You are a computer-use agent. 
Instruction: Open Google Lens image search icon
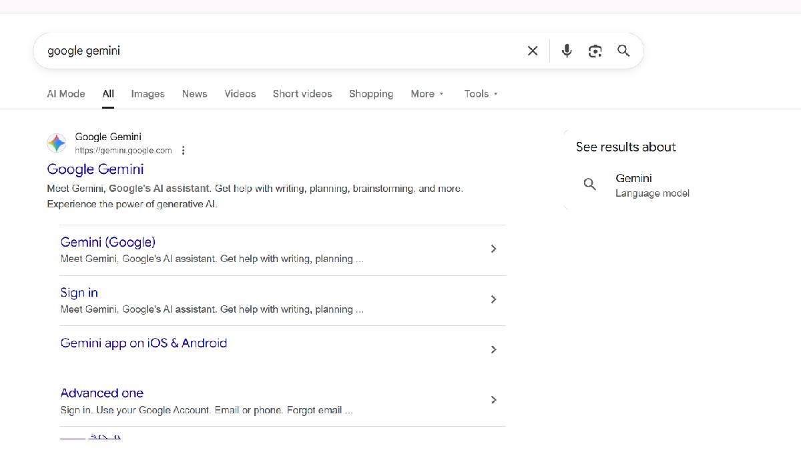point(595,51)
